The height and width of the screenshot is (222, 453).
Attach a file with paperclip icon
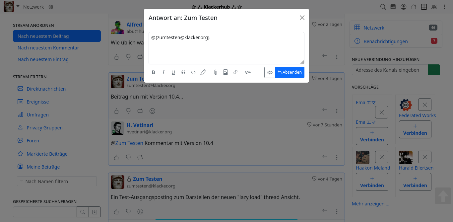(x=216, y=72)
